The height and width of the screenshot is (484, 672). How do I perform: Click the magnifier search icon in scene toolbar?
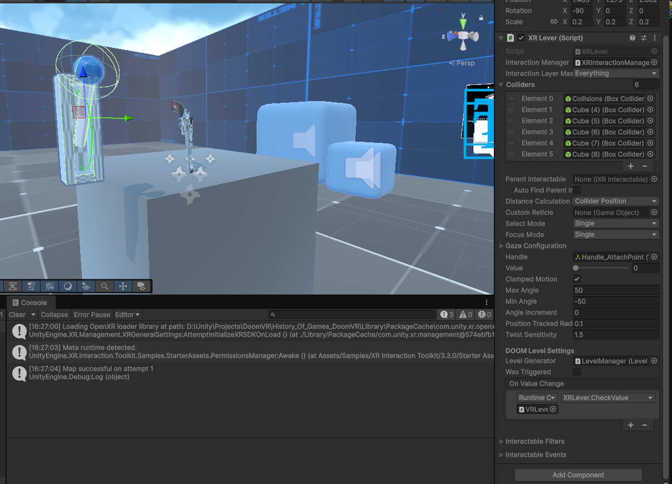(104, 286)
